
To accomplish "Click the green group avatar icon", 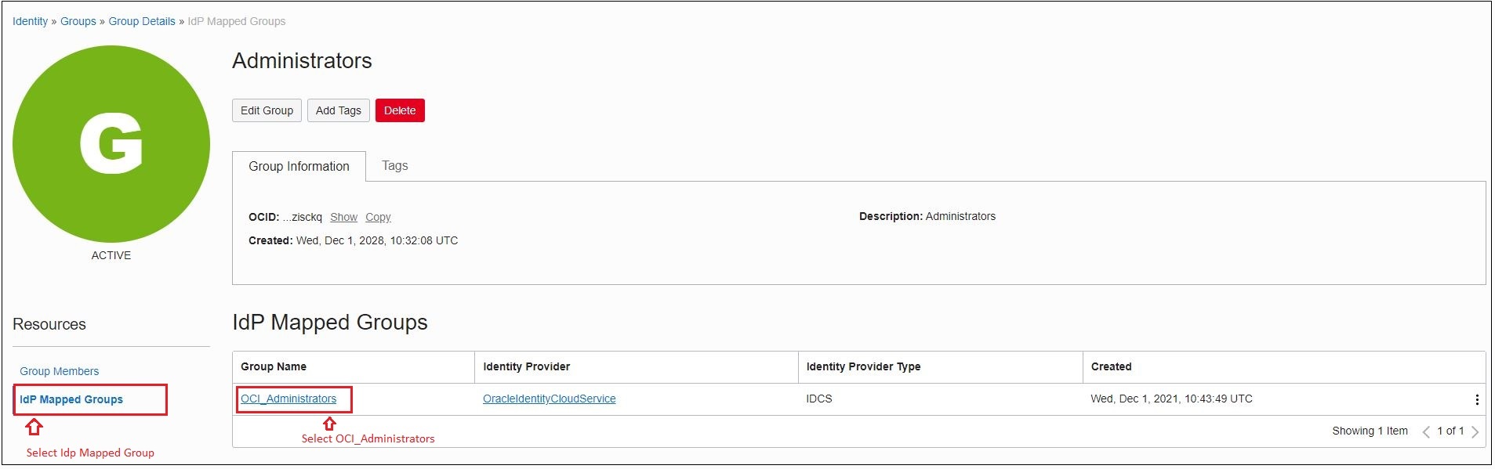I will click(x=111, y=144).
